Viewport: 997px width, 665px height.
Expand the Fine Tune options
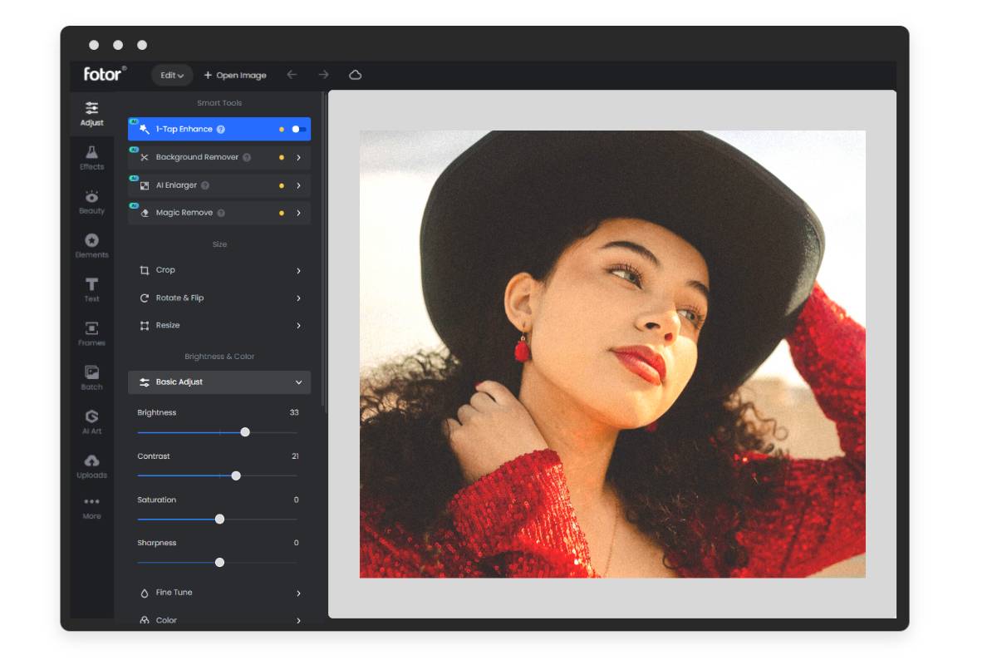click(219, 593)
